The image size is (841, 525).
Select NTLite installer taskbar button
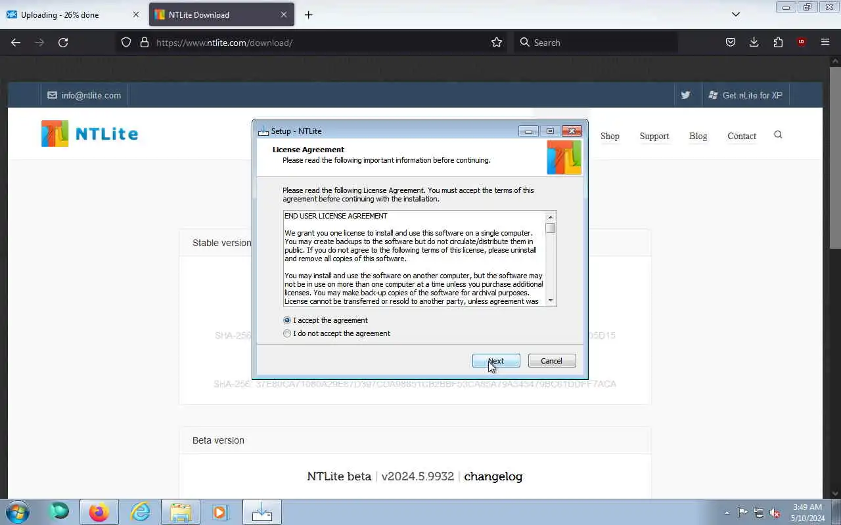pos(261,512)
